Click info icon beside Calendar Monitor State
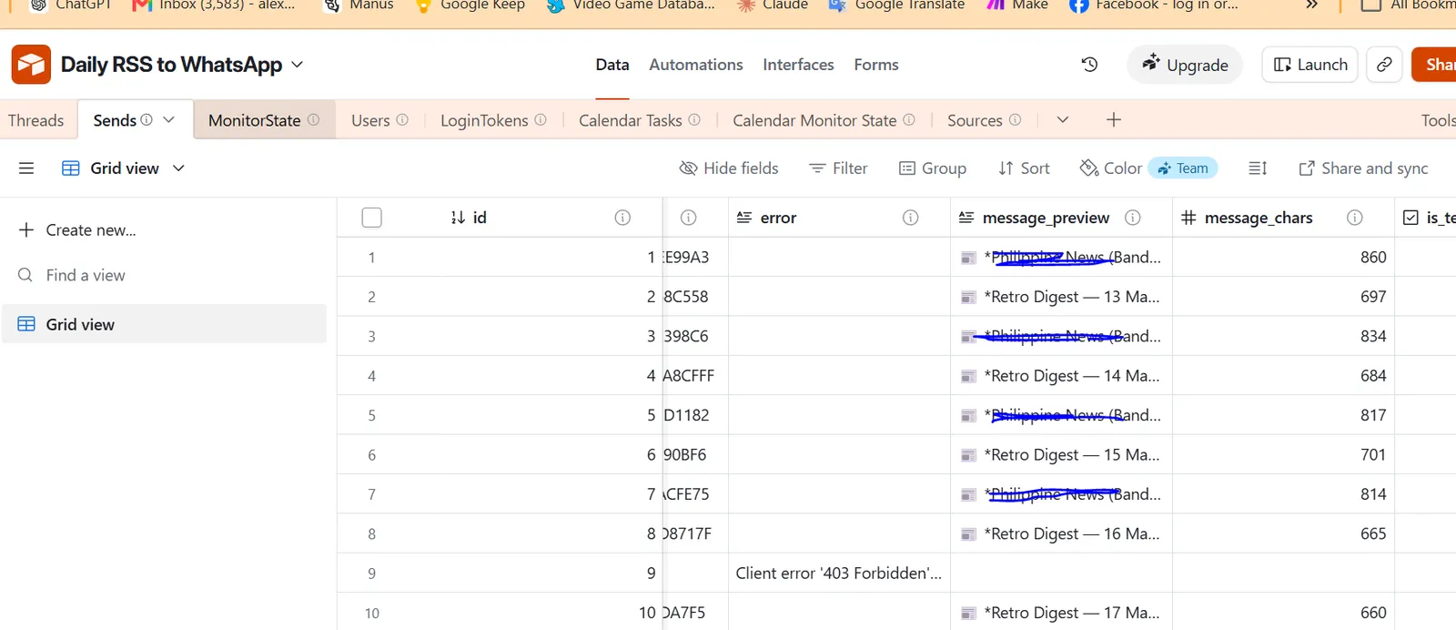This screenshot has width=1456, height=630. point(909,120)
